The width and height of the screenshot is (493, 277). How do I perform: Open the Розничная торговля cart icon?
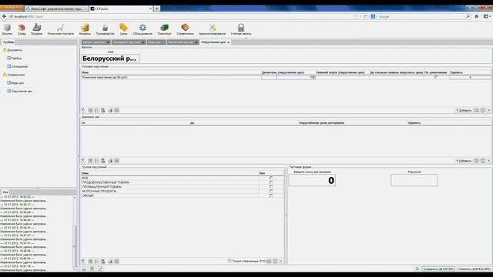coord(61,28)
